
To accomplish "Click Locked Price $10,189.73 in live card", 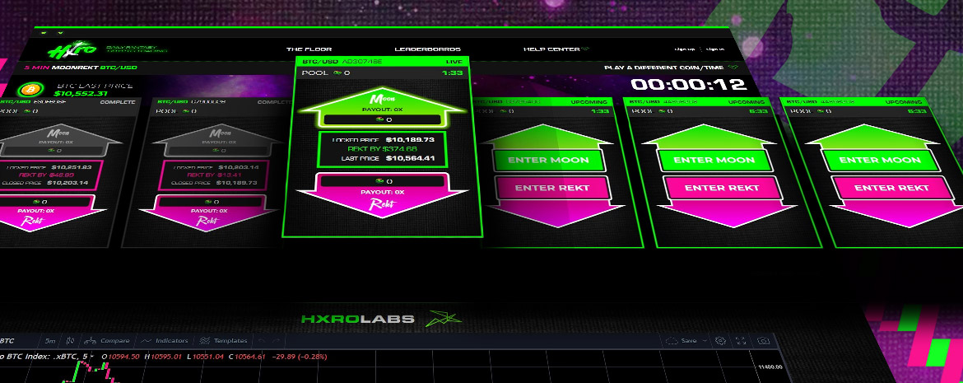I will click(x=383, y=139).
